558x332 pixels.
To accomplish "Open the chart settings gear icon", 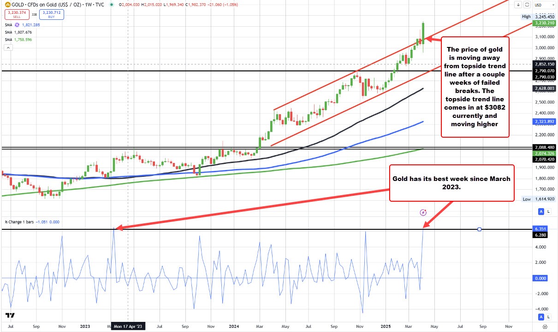I will pos(545,326).
